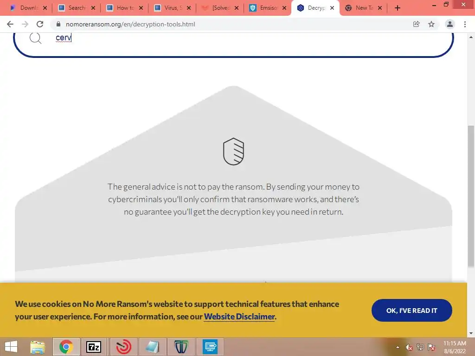The height and width of the screenshot is (356, 475).
Task: Click the scrollbar up arrow
Action: [x=471, y=37]
